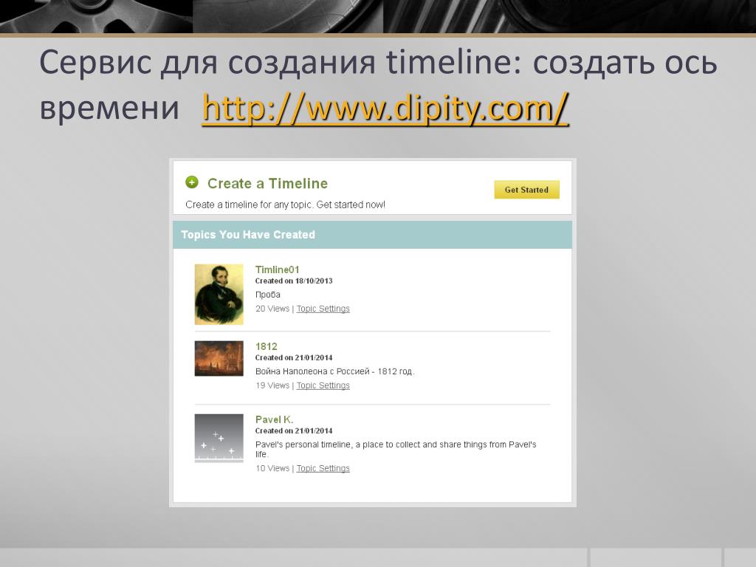This screenshot has height=567, width=756.
Task: Open Topic Settings for Timline01
Action: click(x=323, y=309)
